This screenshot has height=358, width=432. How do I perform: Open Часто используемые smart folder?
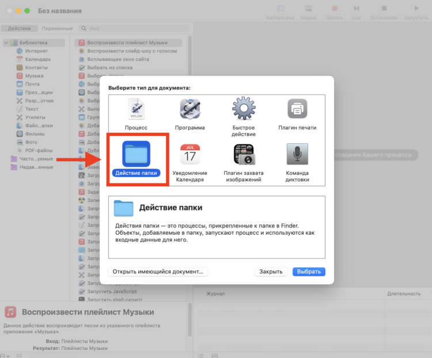[32, 159]
